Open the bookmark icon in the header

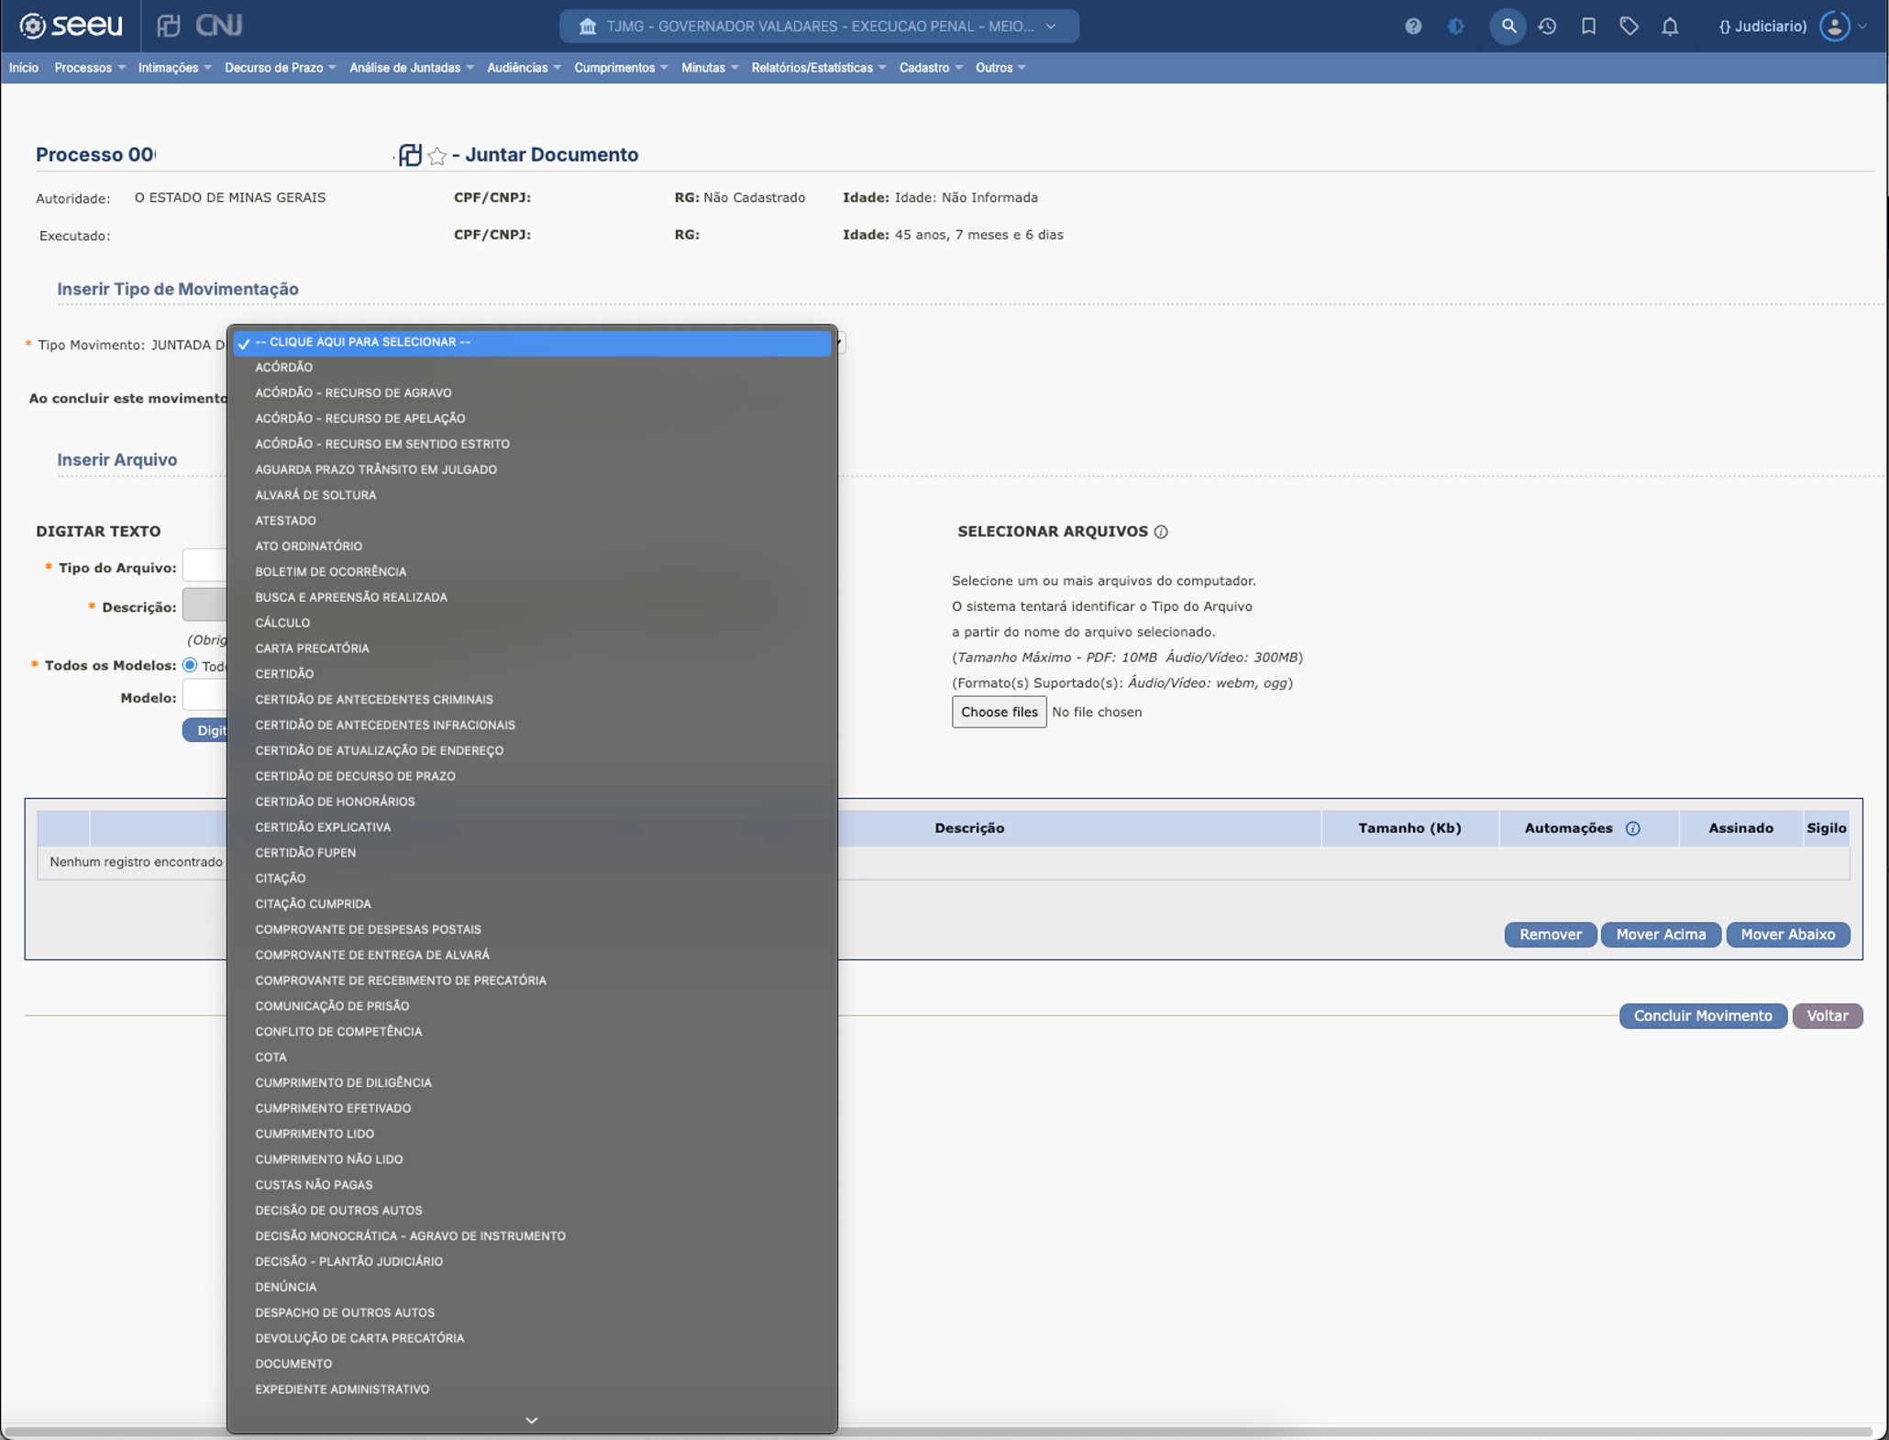pos(1589,26)
